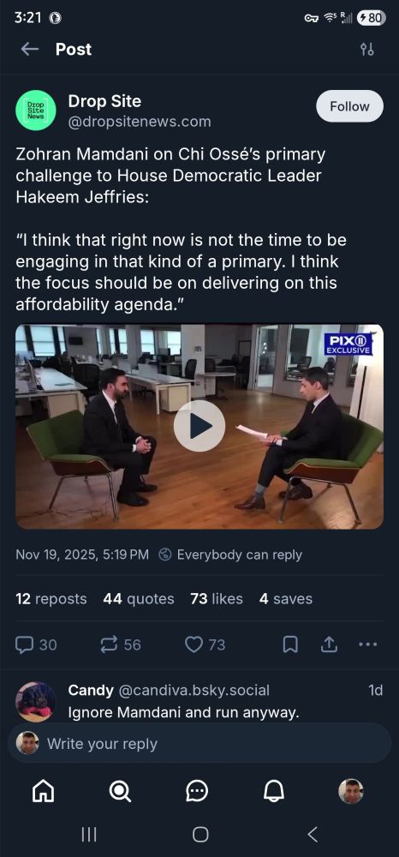Viewport: 399px width, 857px height.
Task: Go back using the top arrow
Action: coord(29,49)
